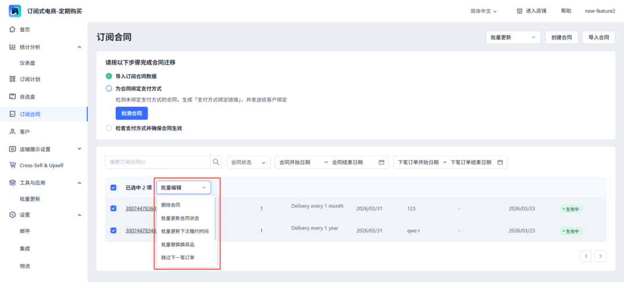Uncheck the first contract row checkbox
Viewport: 624px width, 282px height.
tap(113, 208)
